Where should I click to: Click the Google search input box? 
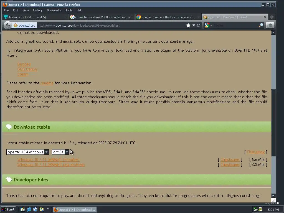tap(235, 25)
